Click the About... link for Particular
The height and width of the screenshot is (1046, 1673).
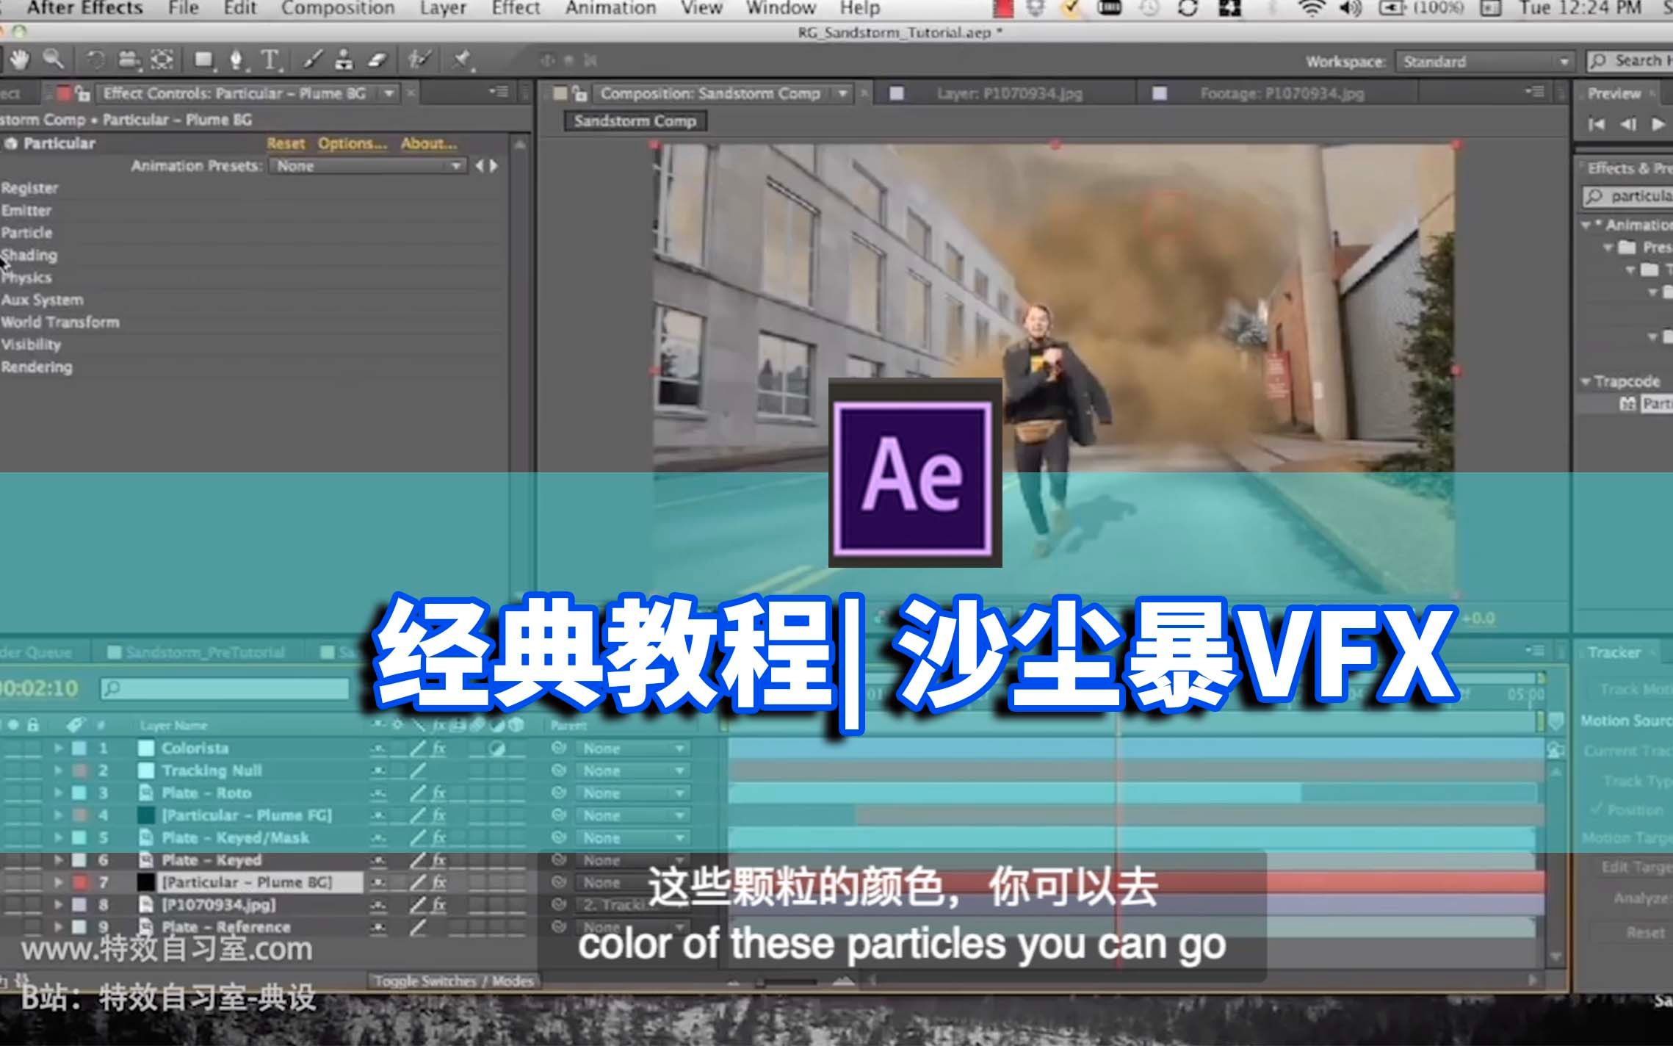click(x=429, y=144)
